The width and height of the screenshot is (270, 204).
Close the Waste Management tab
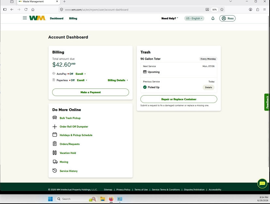point(57,1)
